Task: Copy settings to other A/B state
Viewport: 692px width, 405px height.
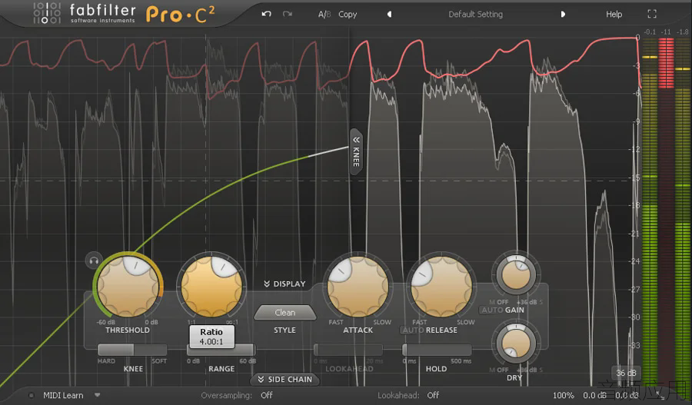Action: pos(348,15)
